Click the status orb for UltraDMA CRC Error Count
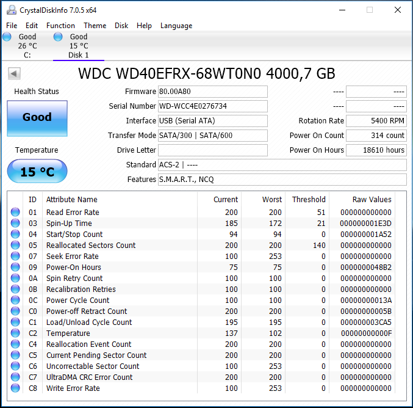The image size is (413, 408). (15, 377)
